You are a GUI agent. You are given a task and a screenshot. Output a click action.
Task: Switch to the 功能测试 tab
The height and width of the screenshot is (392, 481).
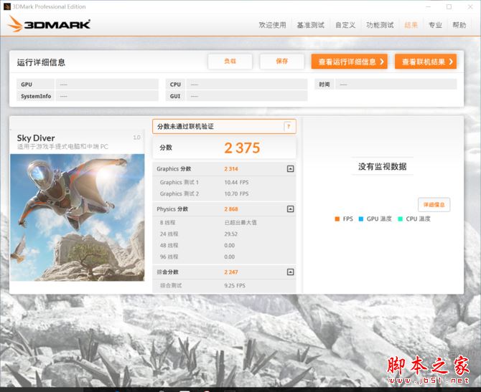tap(380, 25)
